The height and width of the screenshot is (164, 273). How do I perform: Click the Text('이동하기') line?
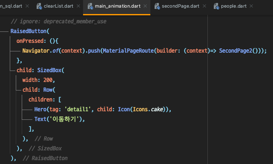60,119
